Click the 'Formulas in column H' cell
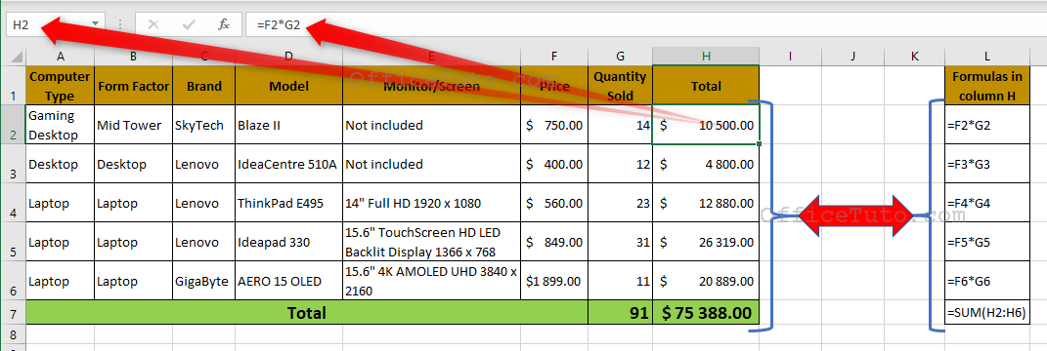 click(987, 85)
